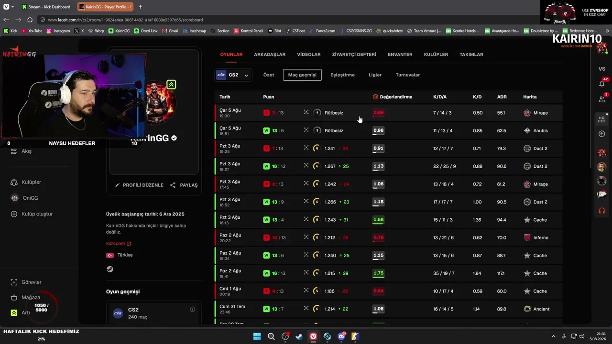612x344 pixels.
Task: Click the Harita column header
Action: point(530,97)
